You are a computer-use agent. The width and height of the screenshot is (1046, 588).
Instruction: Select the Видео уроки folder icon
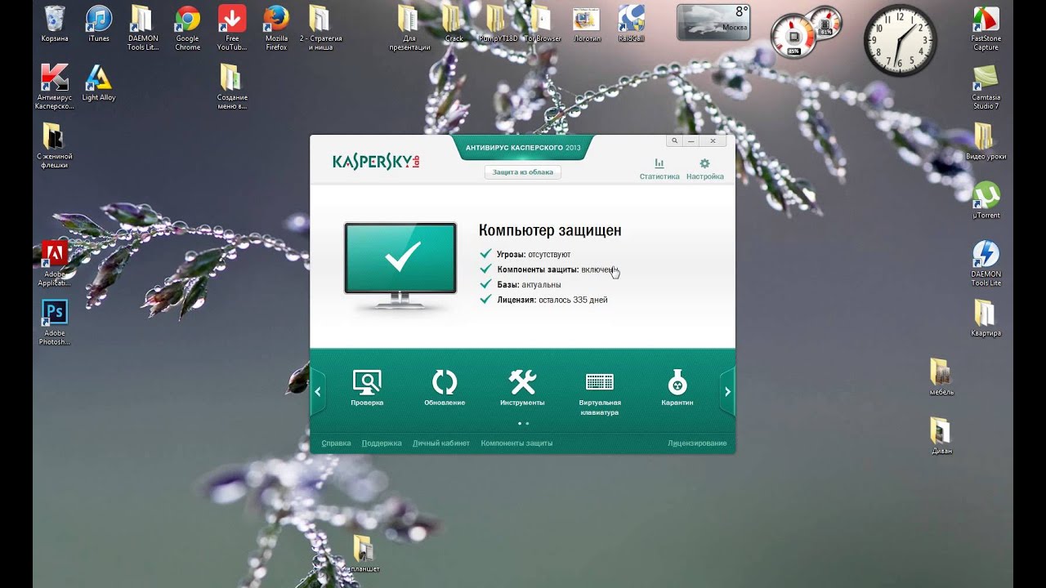click(986, 142)
